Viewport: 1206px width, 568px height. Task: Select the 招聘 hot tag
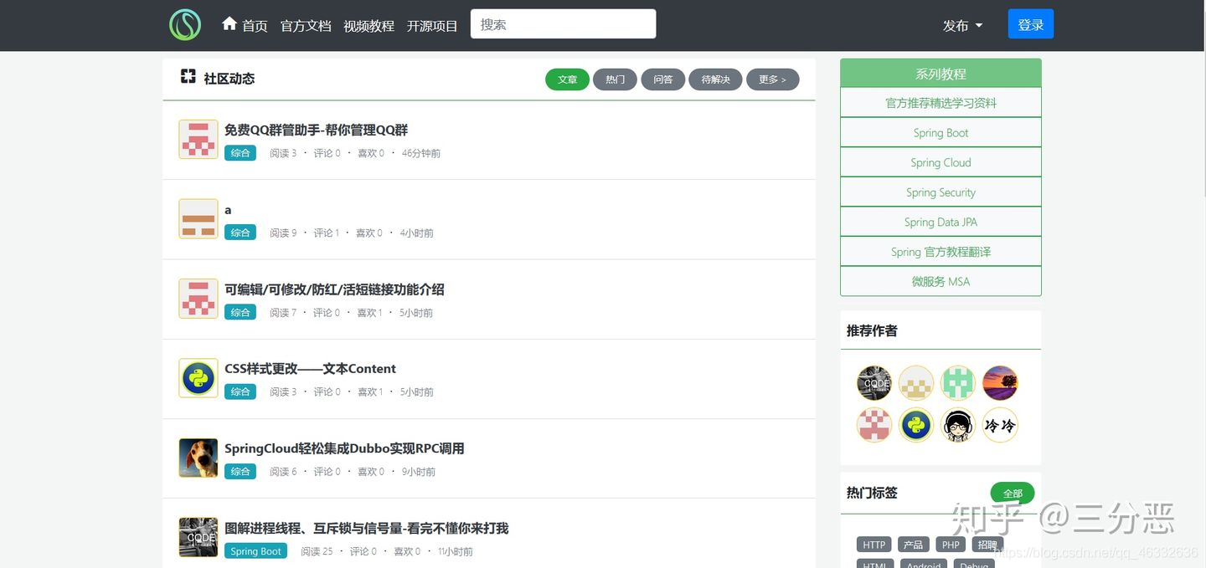click(x=987, y=545)
